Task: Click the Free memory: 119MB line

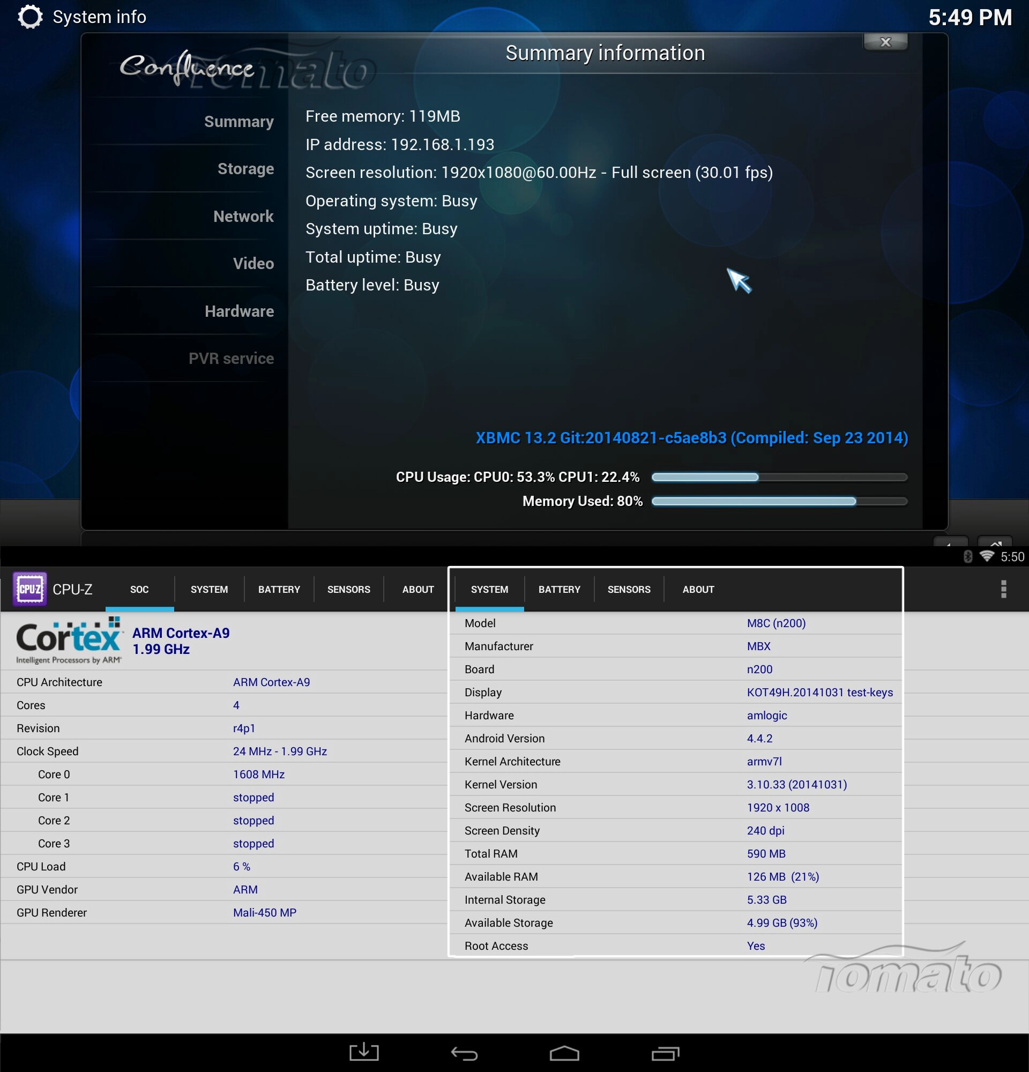Action: 383,116
